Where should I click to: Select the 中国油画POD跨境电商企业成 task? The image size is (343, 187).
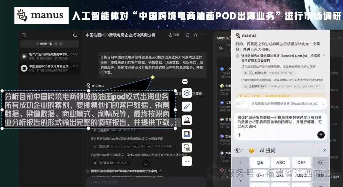point(49,68)
